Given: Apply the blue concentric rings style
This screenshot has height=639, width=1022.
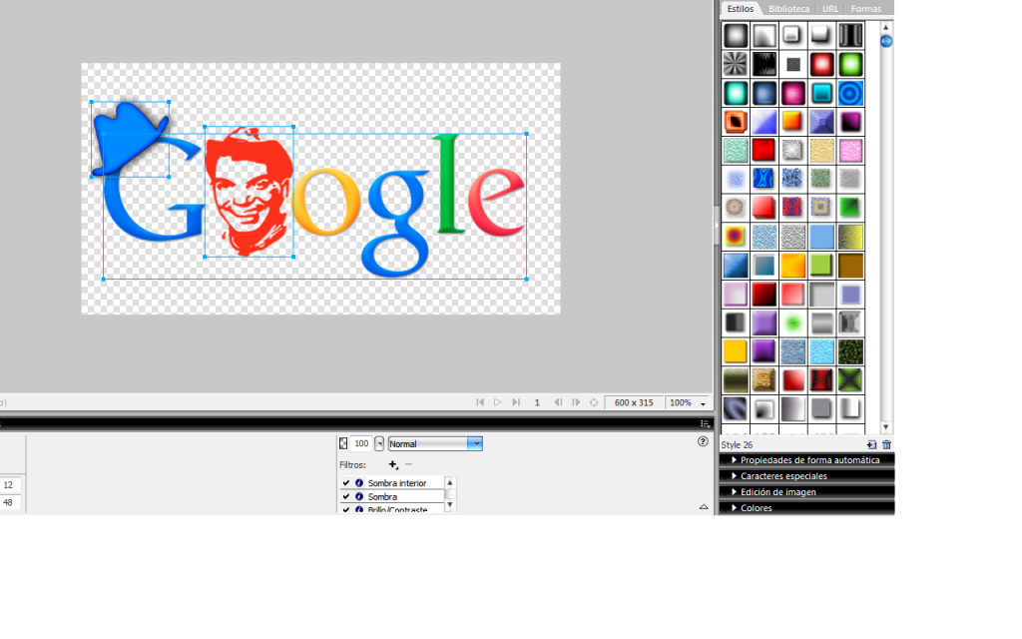Looking at the screenshot, I should click(x=850, y=93).
